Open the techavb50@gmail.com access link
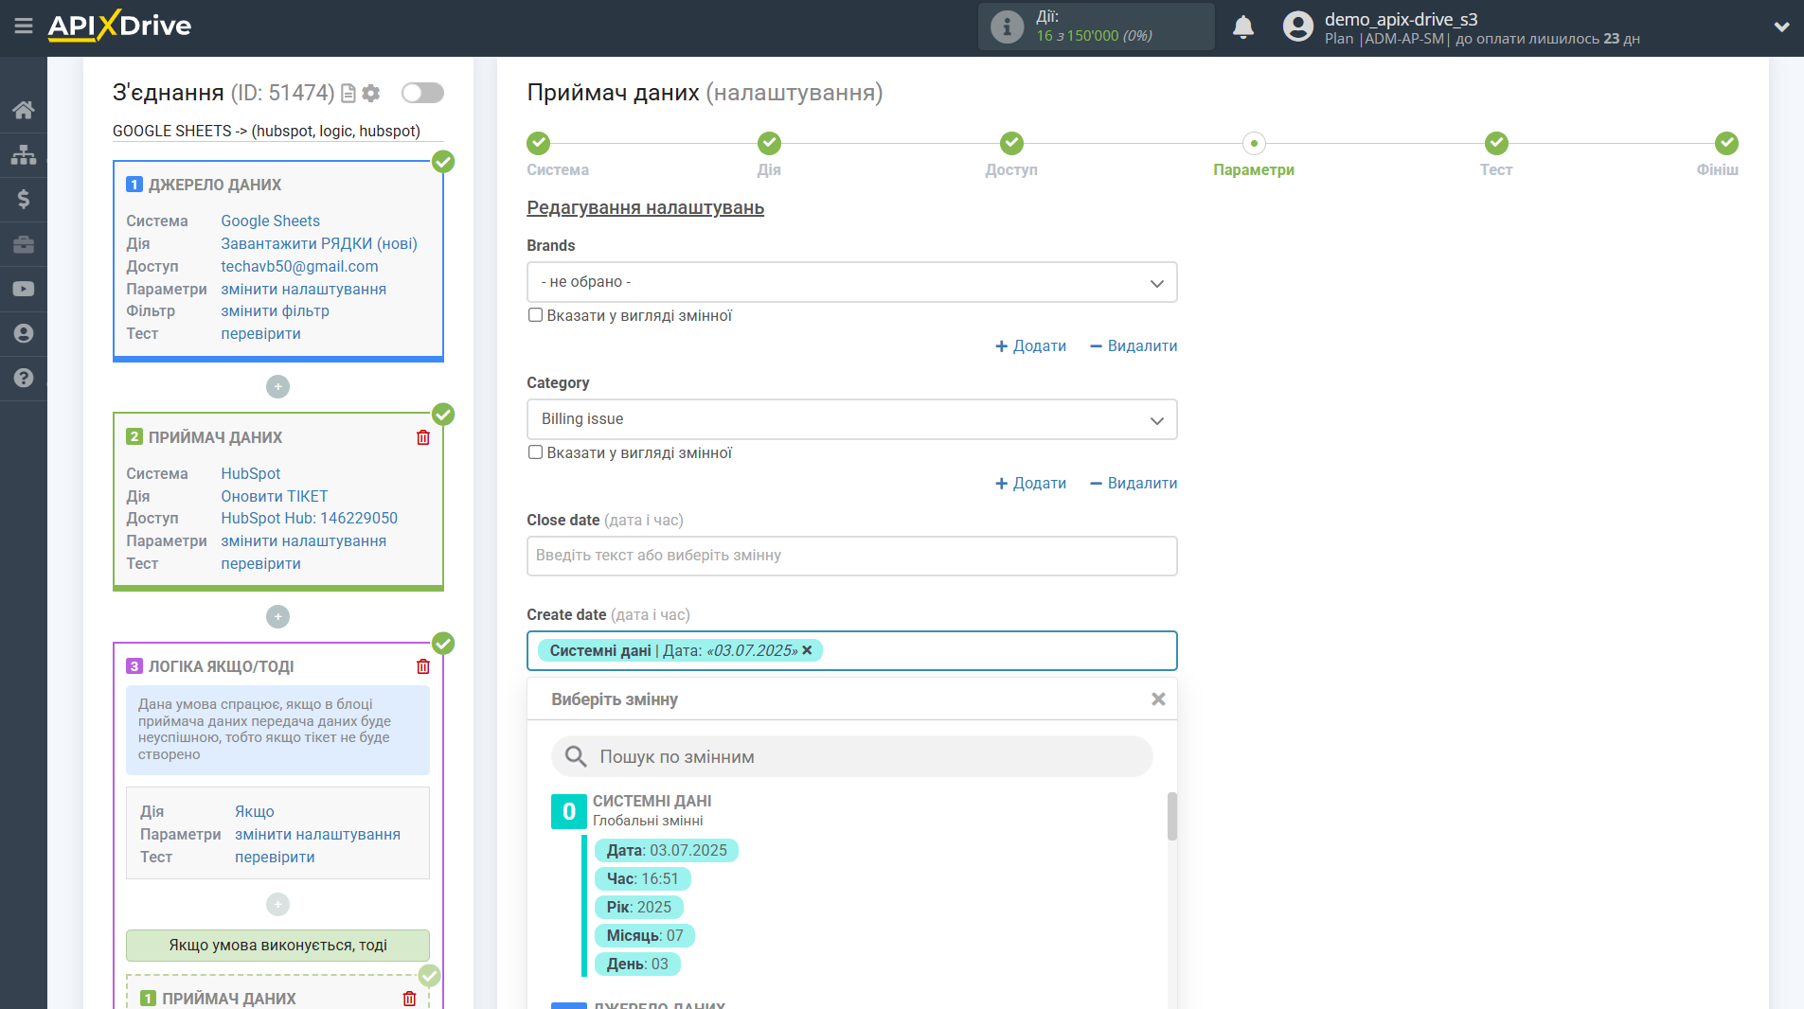This screenshot has height=1009, width=1804. click(299, 266)
